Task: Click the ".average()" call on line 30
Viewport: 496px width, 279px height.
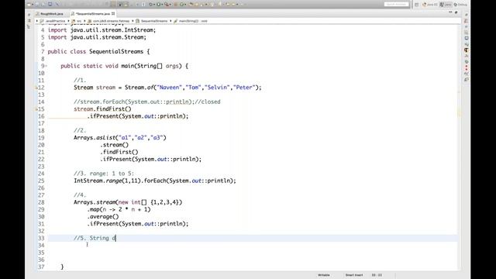Action: point(103,217)
